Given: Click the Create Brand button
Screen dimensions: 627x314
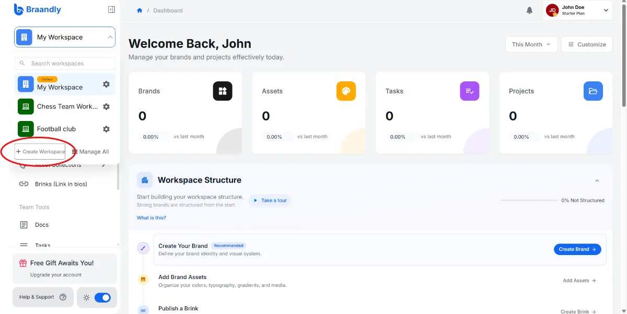Looking at the screenshot, I should pyautogui.click(x=577, y=249).
